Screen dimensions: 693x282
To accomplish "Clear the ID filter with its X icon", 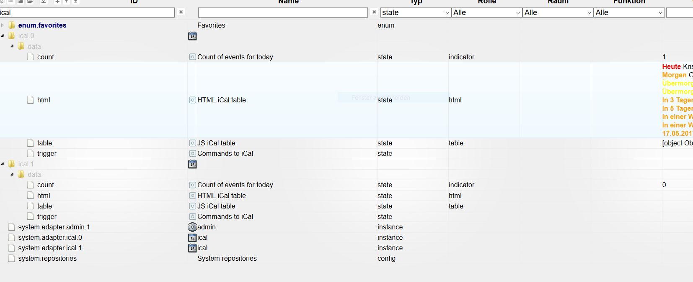I will click(x=181, y=12).
